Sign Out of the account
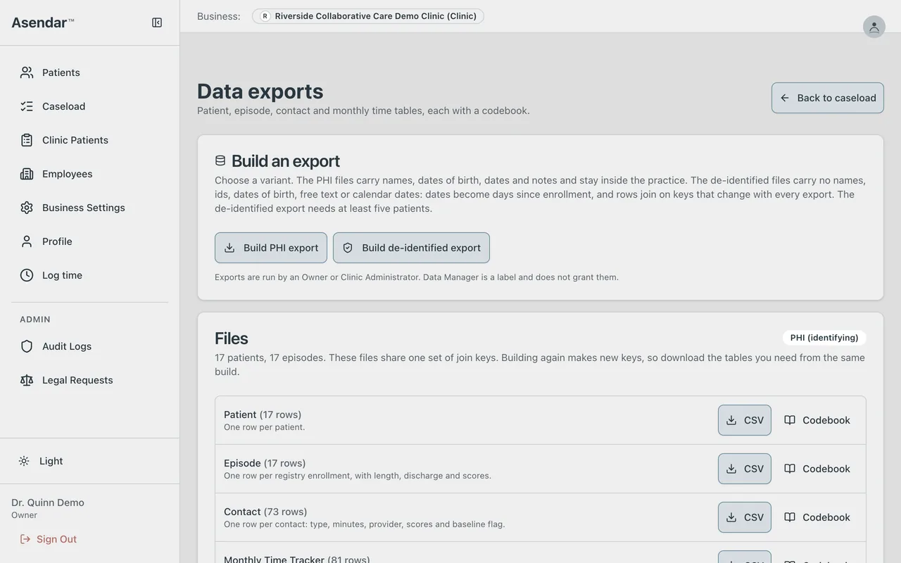Image resolution: width=901 pixels, height=563 pixels. [x=48, y=539]
